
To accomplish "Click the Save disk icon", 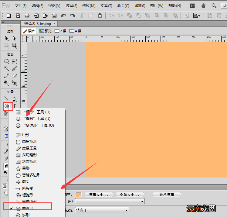I will click(18, 15).
